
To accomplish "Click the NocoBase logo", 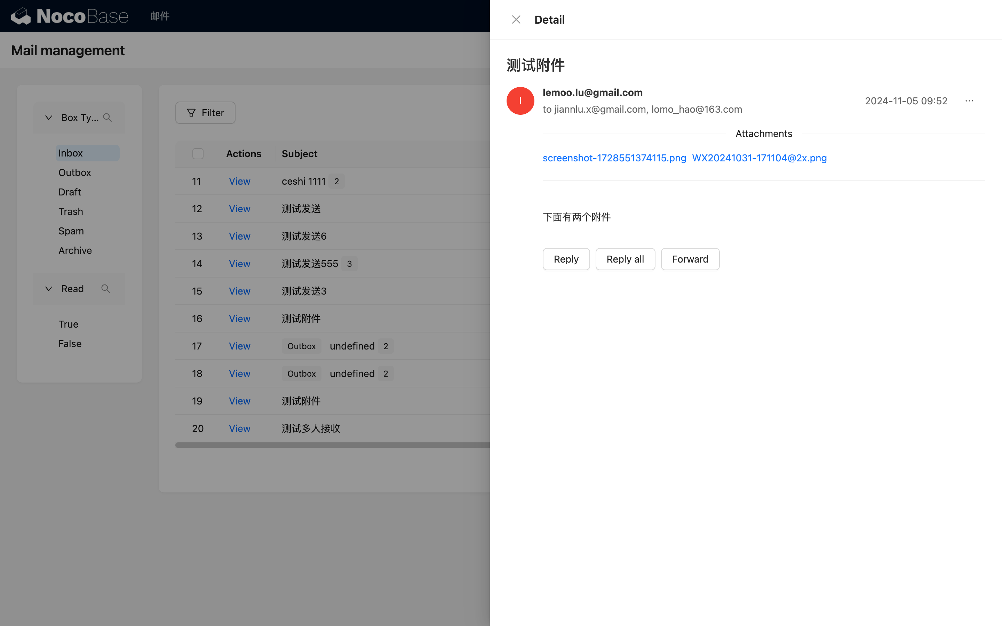I will pos(70,16).
